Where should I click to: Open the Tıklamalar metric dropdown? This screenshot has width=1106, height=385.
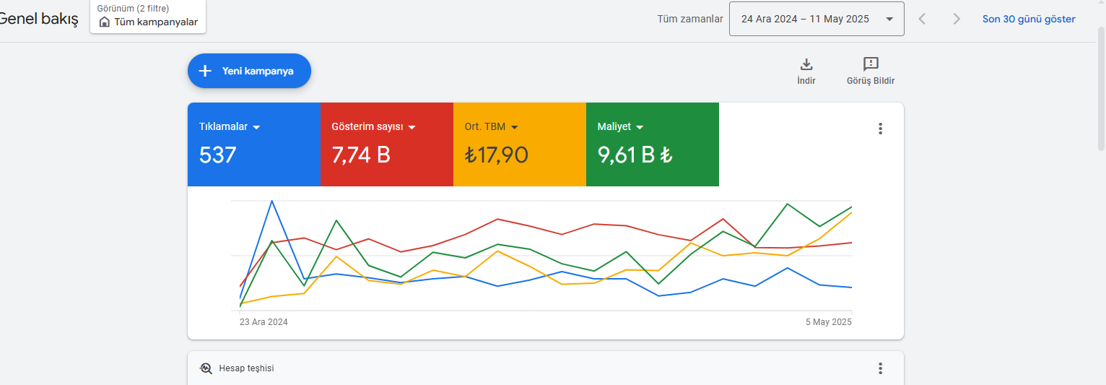[230, 126]
